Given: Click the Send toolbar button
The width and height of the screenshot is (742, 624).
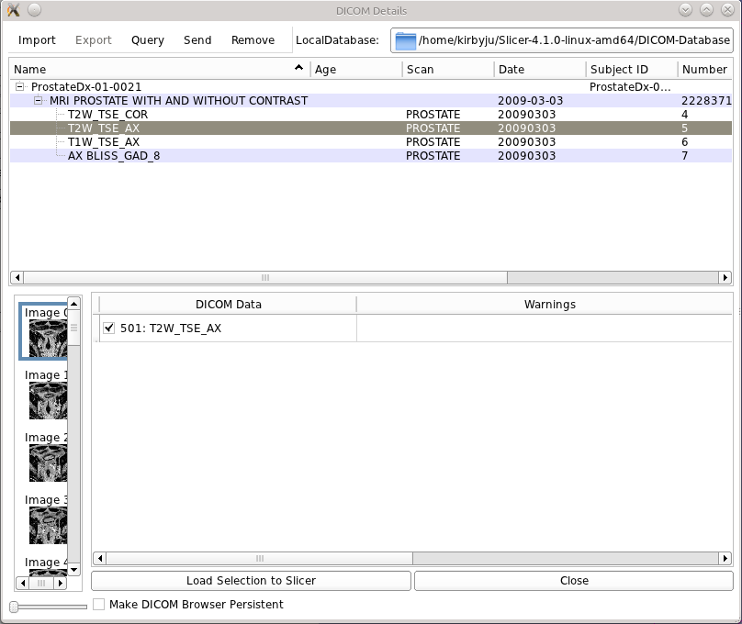Looking at the screenshot, I should [x=197, y=40].
